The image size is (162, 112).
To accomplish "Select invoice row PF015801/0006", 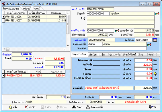I will pos(34,17).
